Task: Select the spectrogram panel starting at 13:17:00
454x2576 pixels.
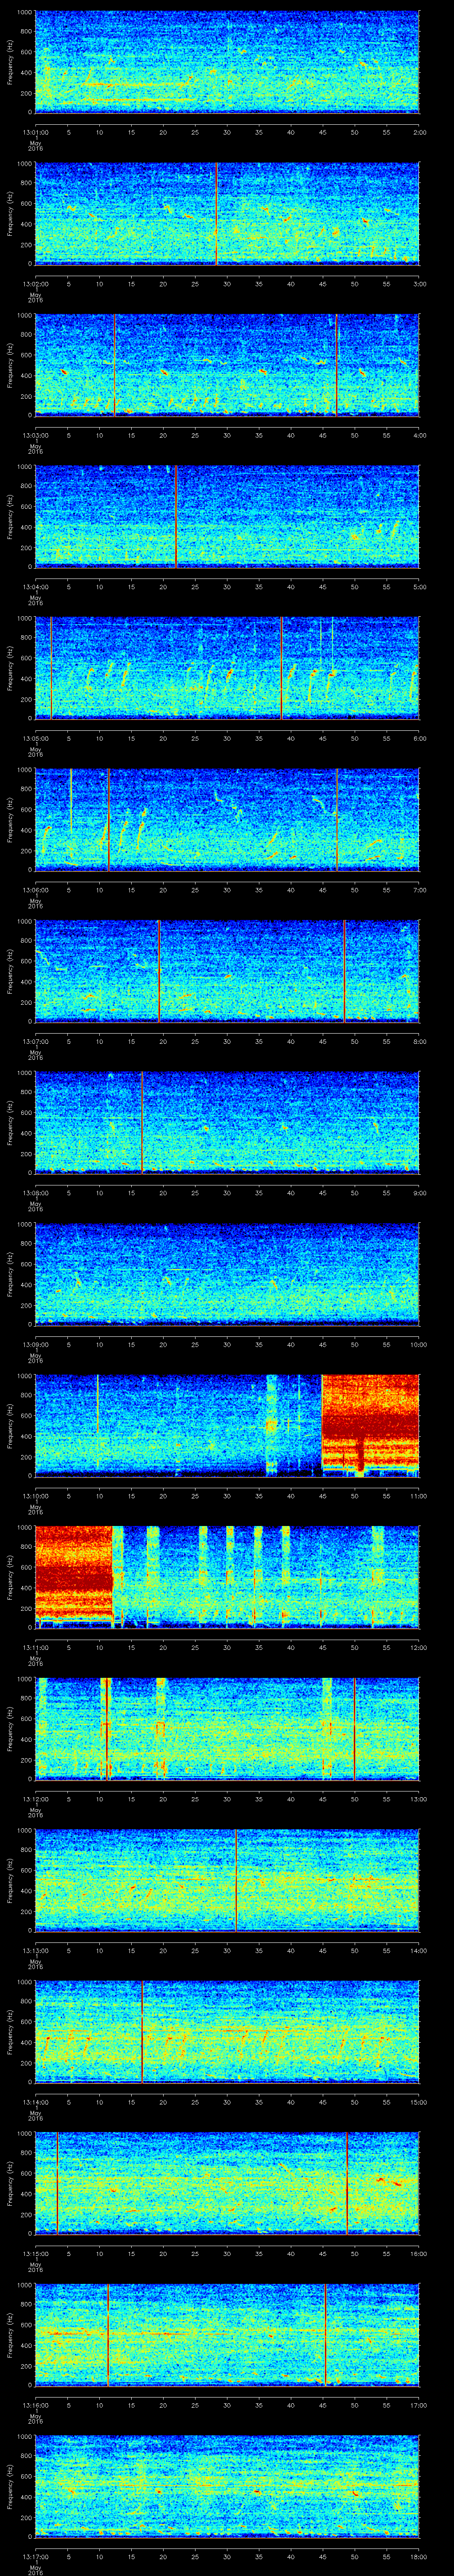Action: tap(227, 2487)
